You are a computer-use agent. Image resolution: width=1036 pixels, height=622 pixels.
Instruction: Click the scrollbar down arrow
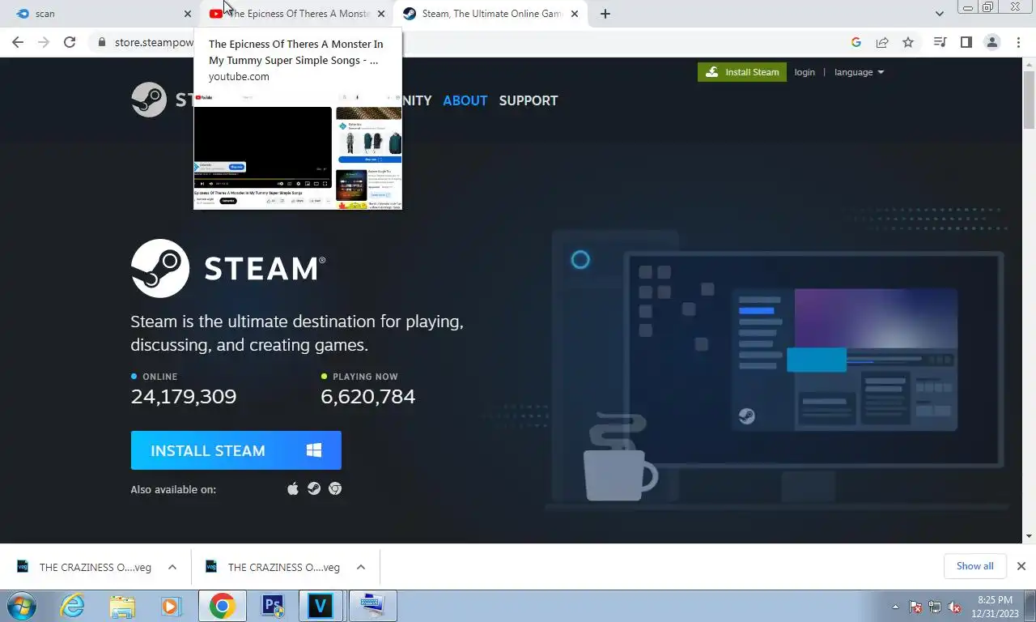[x=1030, y=536]
